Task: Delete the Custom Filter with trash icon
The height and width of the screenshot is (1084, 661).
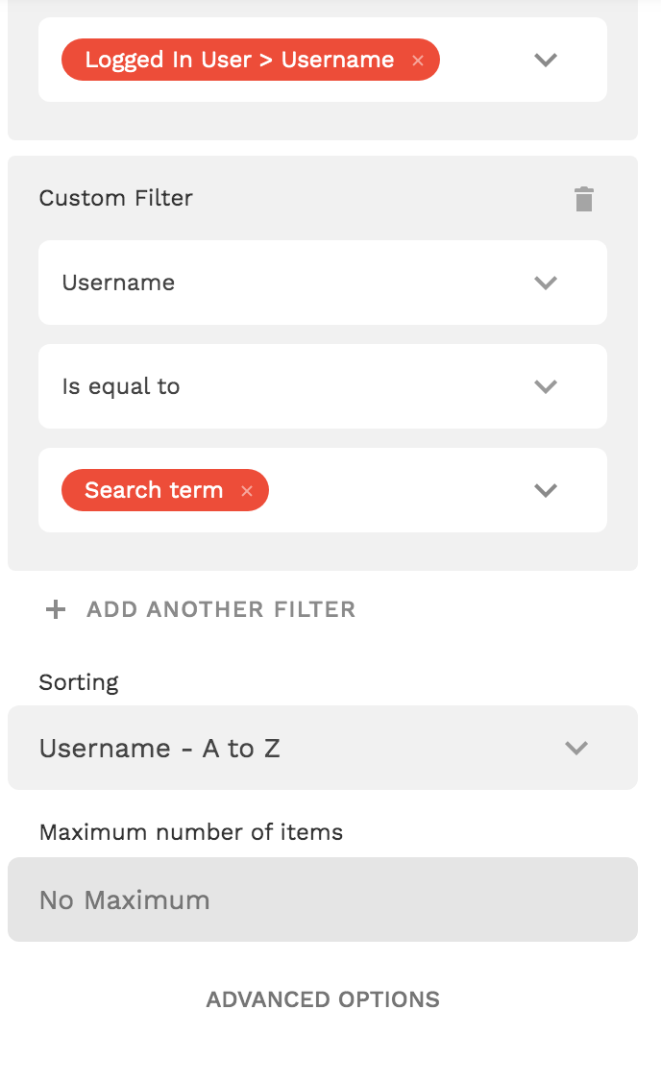Action: click(584, 199)
